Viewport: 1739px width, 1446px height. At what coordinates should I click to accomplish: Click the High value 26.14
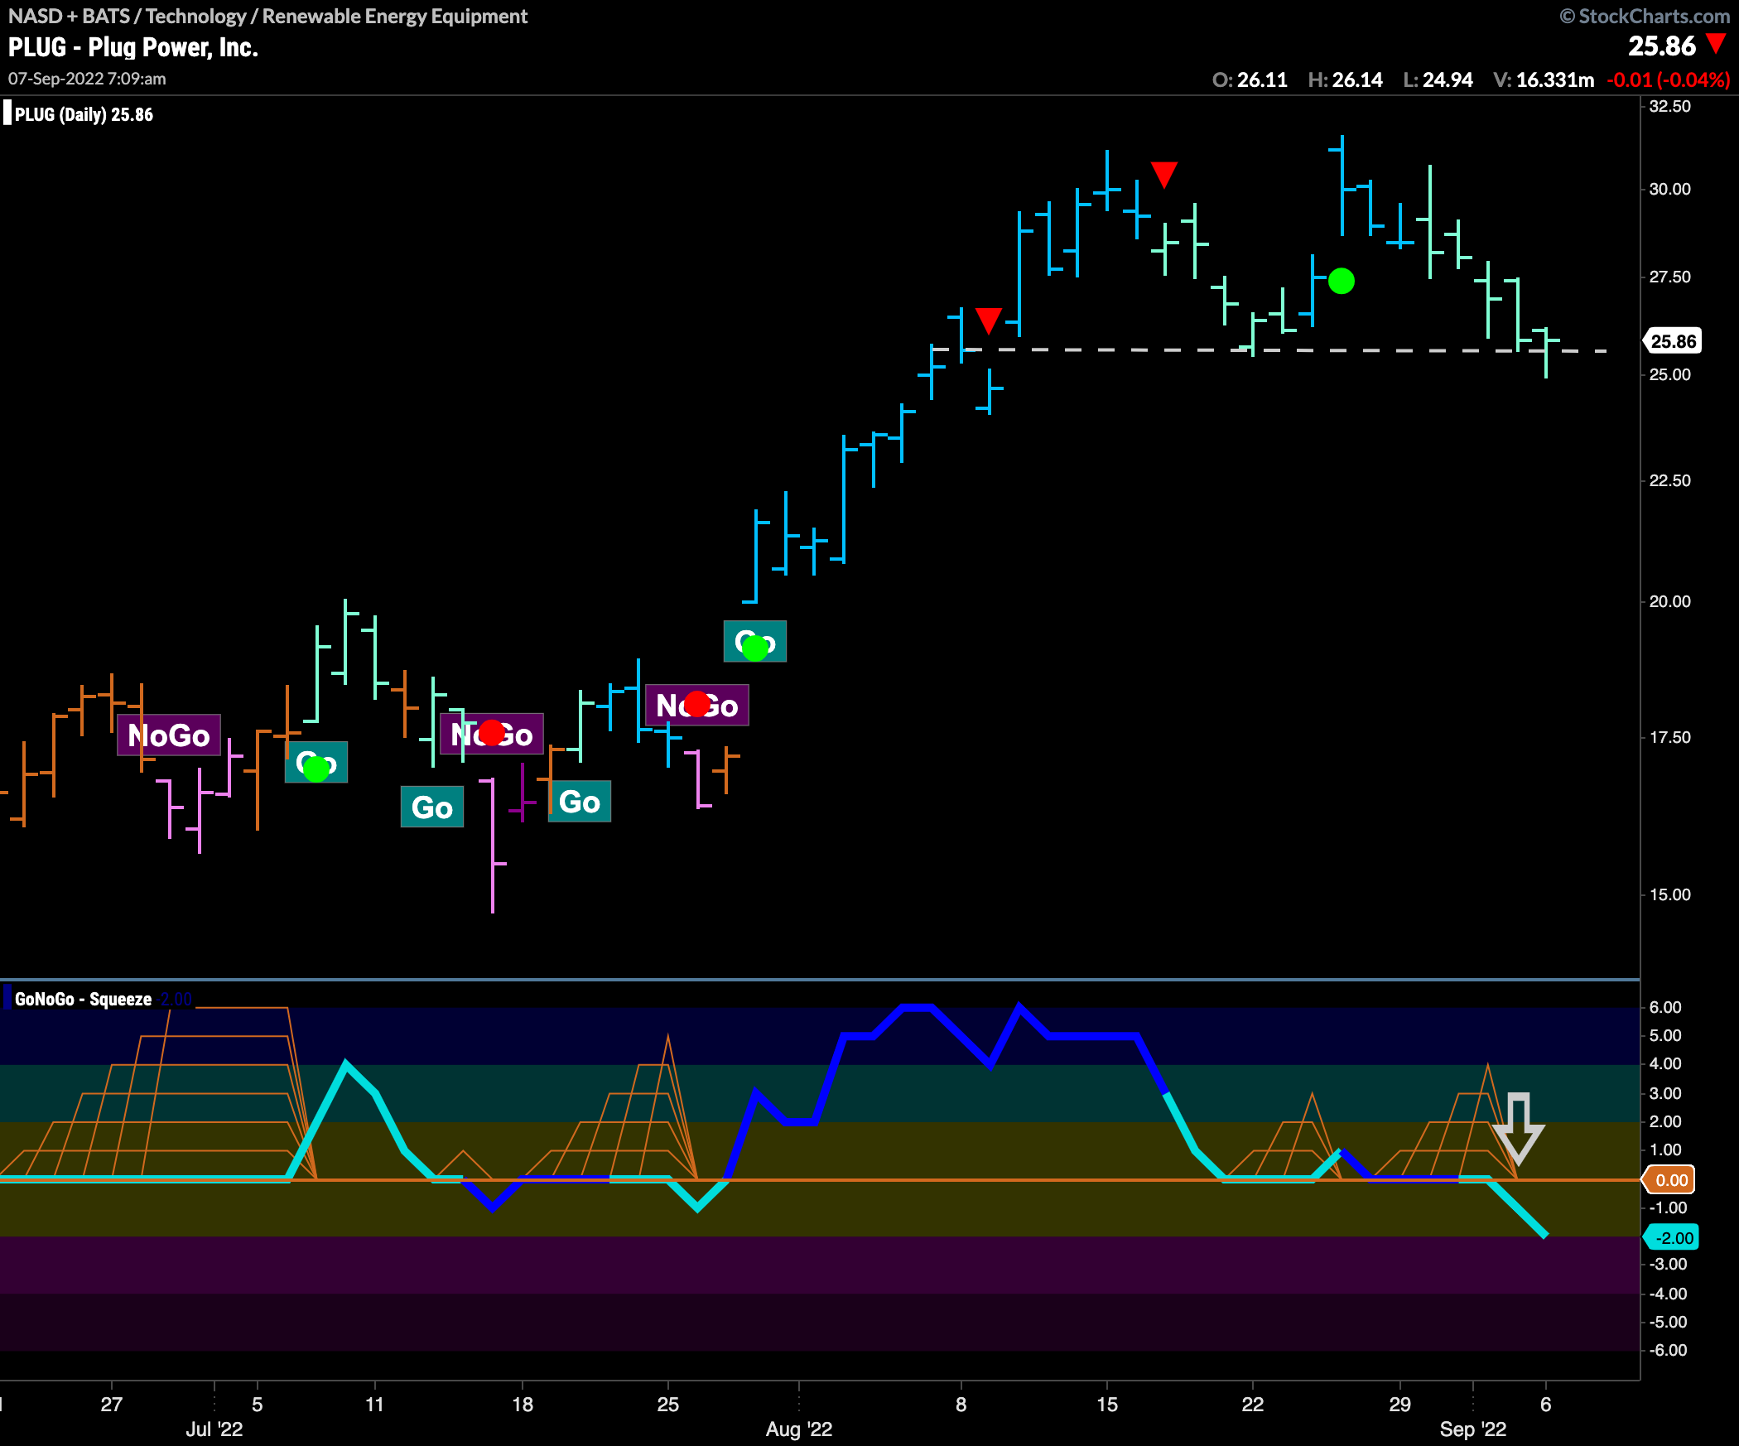coord(1357,80)
